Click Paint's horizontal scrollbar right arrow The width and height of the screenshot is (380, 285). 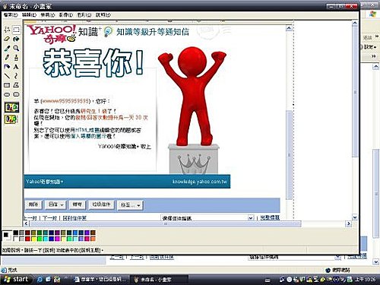(x=349, y=223)
